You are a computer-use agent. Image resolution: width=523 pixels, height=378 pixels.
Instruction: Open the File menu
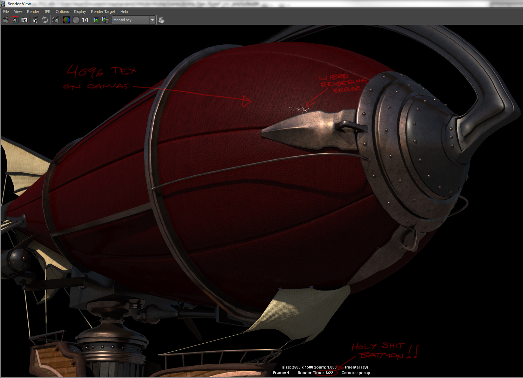pyautogui.click(x=6, y=12)
